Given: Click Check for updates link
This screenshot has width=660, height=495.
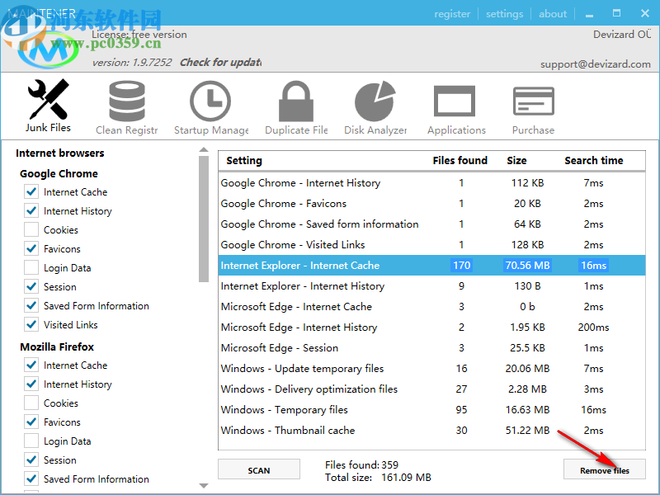Looking at the screenshot, I should tap(220, 62).
